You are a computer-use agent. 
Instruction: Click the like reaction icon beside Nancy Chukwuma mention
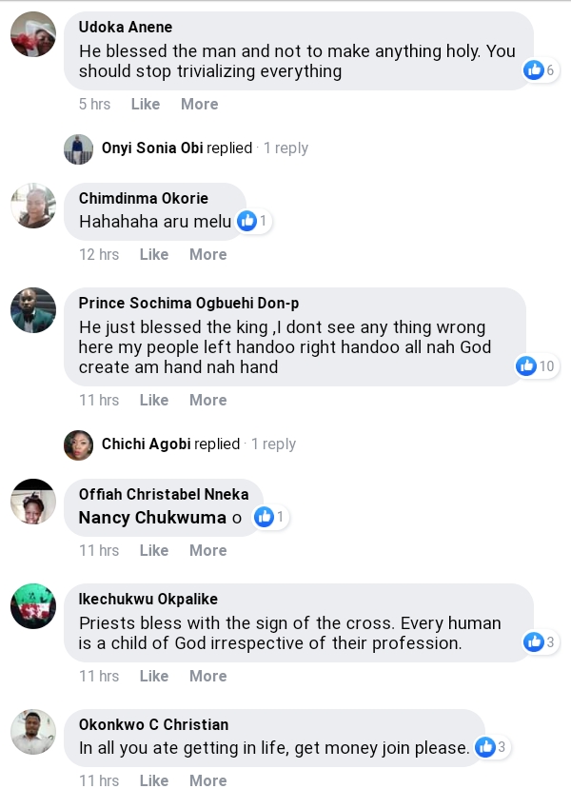pyautogui.click(x=265, y=517)
